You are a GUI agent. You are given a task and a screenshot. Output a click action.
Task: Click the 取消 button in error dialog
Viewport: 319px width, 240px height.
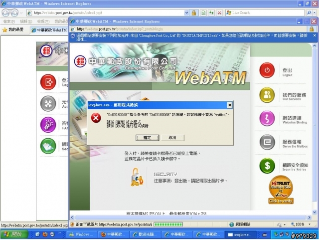tap(172, 138)
